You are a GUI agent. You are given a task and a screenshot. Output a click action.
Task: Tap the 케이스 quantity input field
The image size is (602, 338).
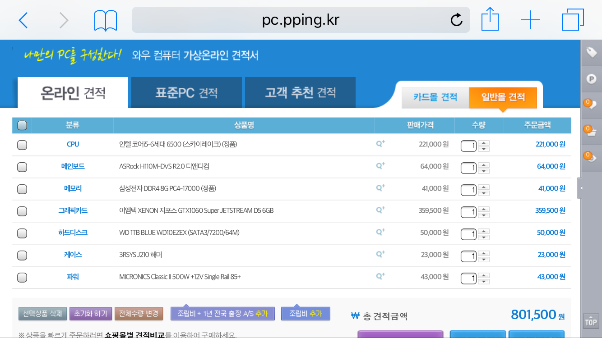pos(468,256)
